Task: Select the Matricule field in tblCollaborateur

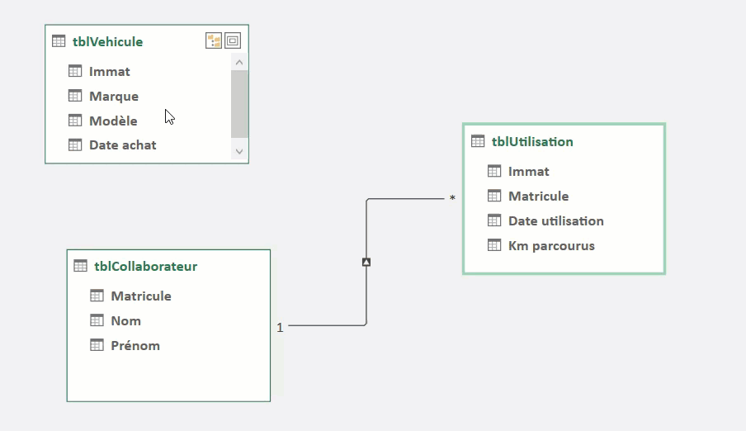Action: (168, 296)
